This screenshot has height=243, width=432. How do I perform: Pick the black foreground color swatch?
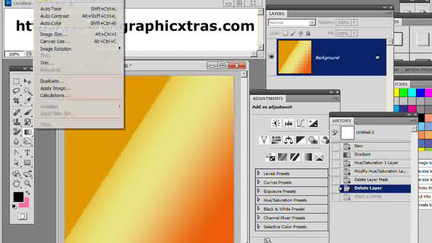[x=18, y=197]
